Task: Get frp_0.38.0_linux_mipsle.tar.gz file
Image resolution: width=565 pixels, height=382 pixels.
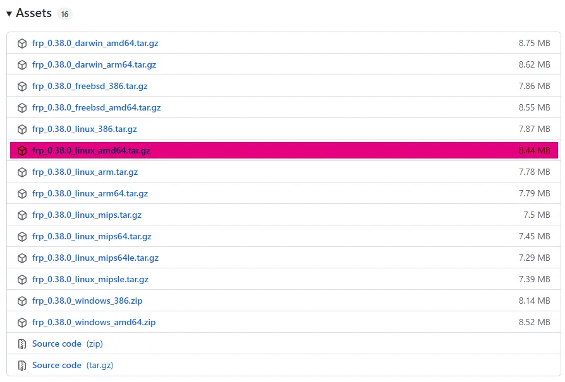Action: (90, 279)
